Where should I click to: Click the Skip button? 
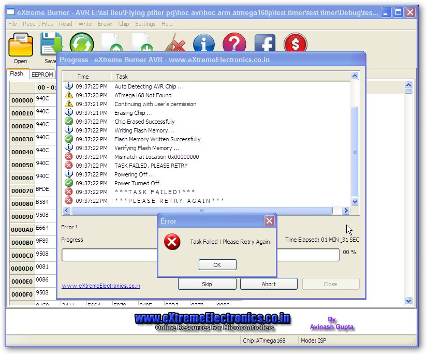click(207, 284)
